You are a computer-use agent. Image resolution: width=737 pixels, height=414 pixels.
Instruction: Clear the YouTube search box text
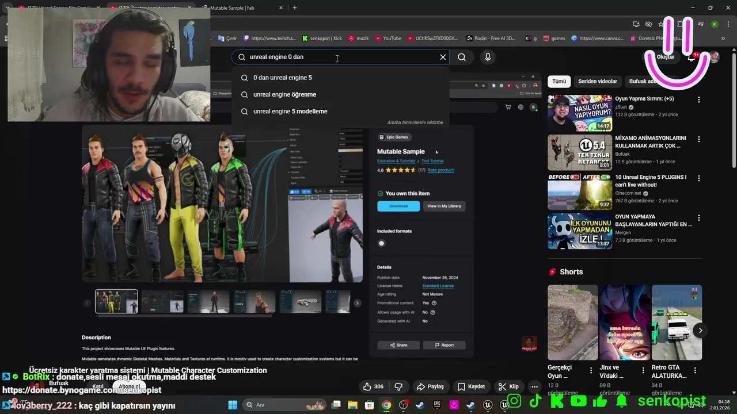coord(443,57)
